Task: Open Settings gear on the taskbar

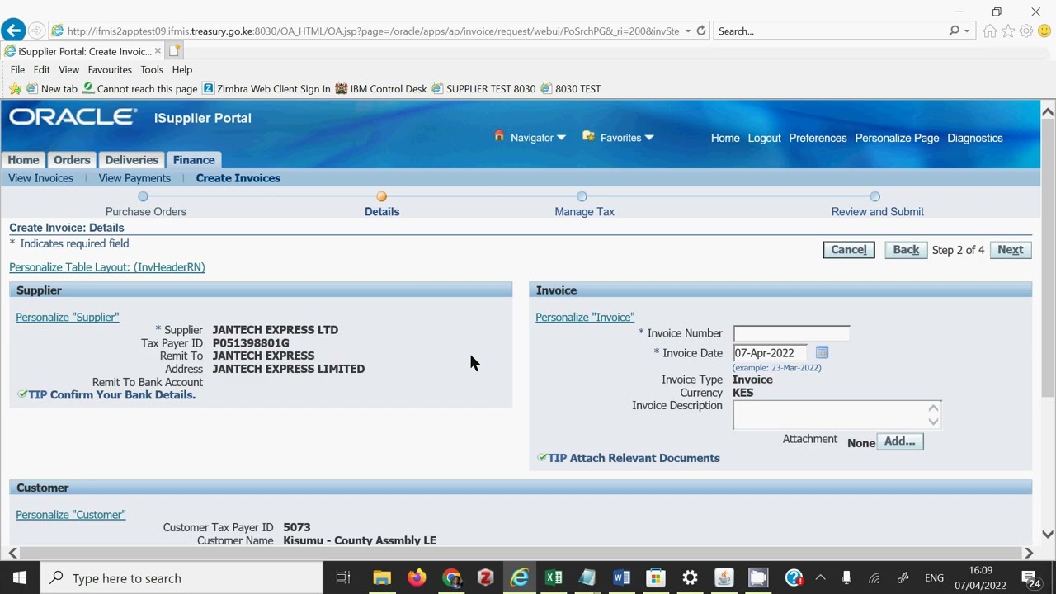Action: (690, 578)
